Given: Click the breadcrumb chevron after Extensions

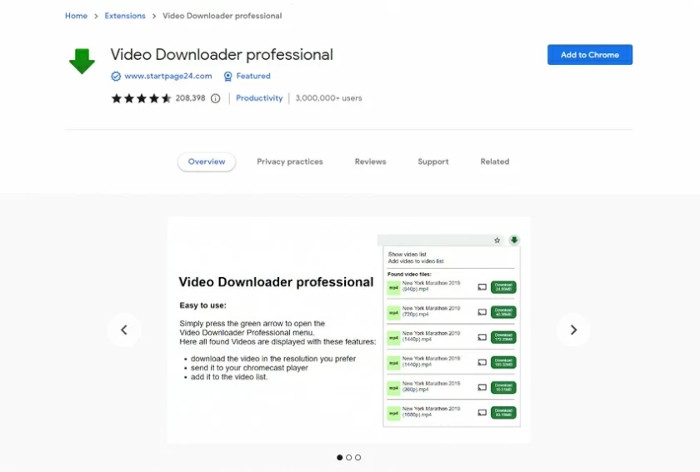Looking at the screenshot, I should point(154,16).
